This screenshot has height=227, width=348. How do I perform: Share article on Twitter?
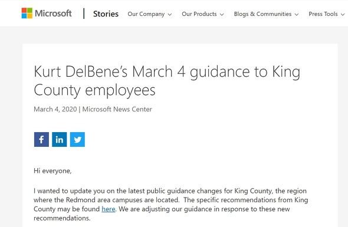77,139
